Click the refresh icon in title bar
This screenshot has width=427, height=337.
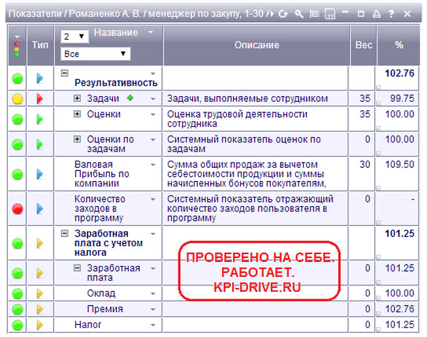[283, 13]
